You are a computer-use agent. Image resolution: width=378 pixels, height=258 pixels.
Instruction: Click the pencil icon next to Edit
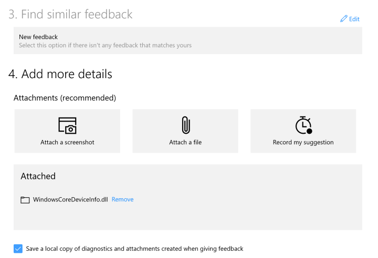[344, 19]
